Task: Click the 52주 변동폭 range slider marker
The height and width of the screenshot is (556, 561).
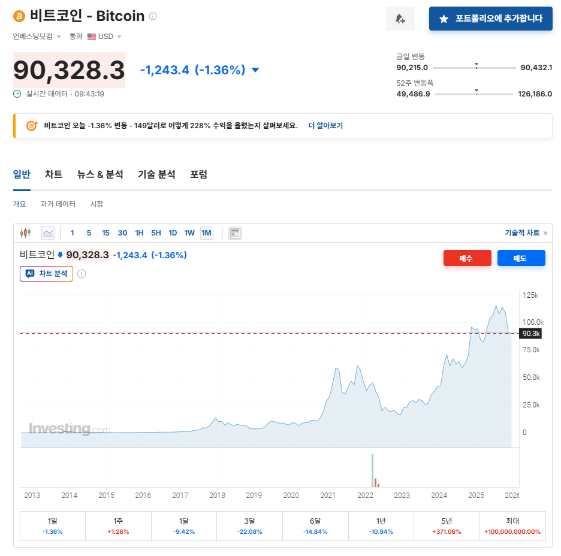Action: tap(476, 92)
